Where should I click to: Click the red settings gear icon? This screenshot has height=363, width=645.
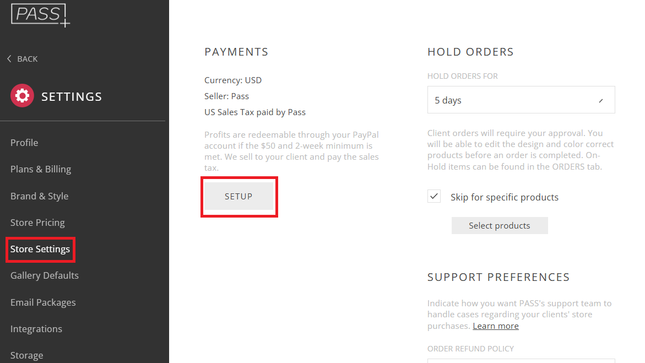[x=22, y=96]
